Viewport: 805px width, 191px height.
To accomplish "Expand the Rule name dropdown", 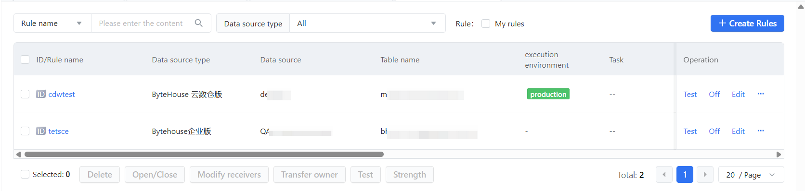I will click(x=52, y=23).
